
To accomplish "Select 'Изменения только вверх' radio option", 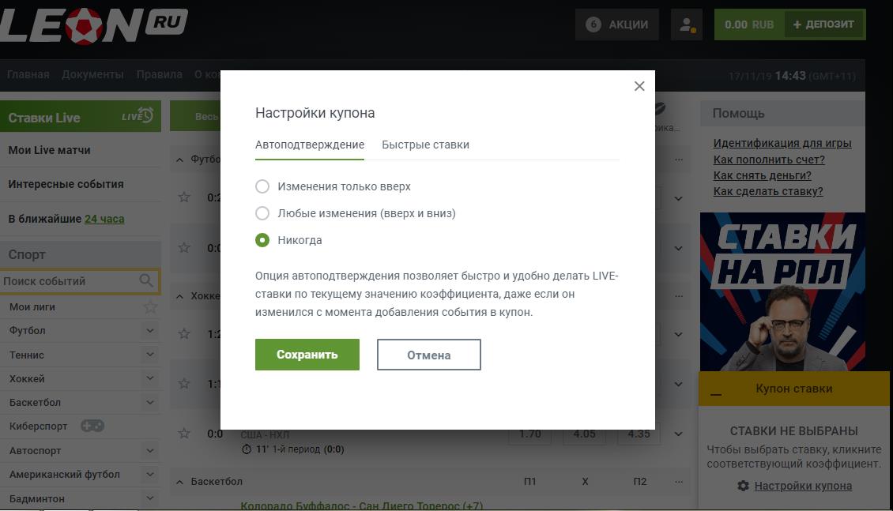I will [x=262, y=187].
